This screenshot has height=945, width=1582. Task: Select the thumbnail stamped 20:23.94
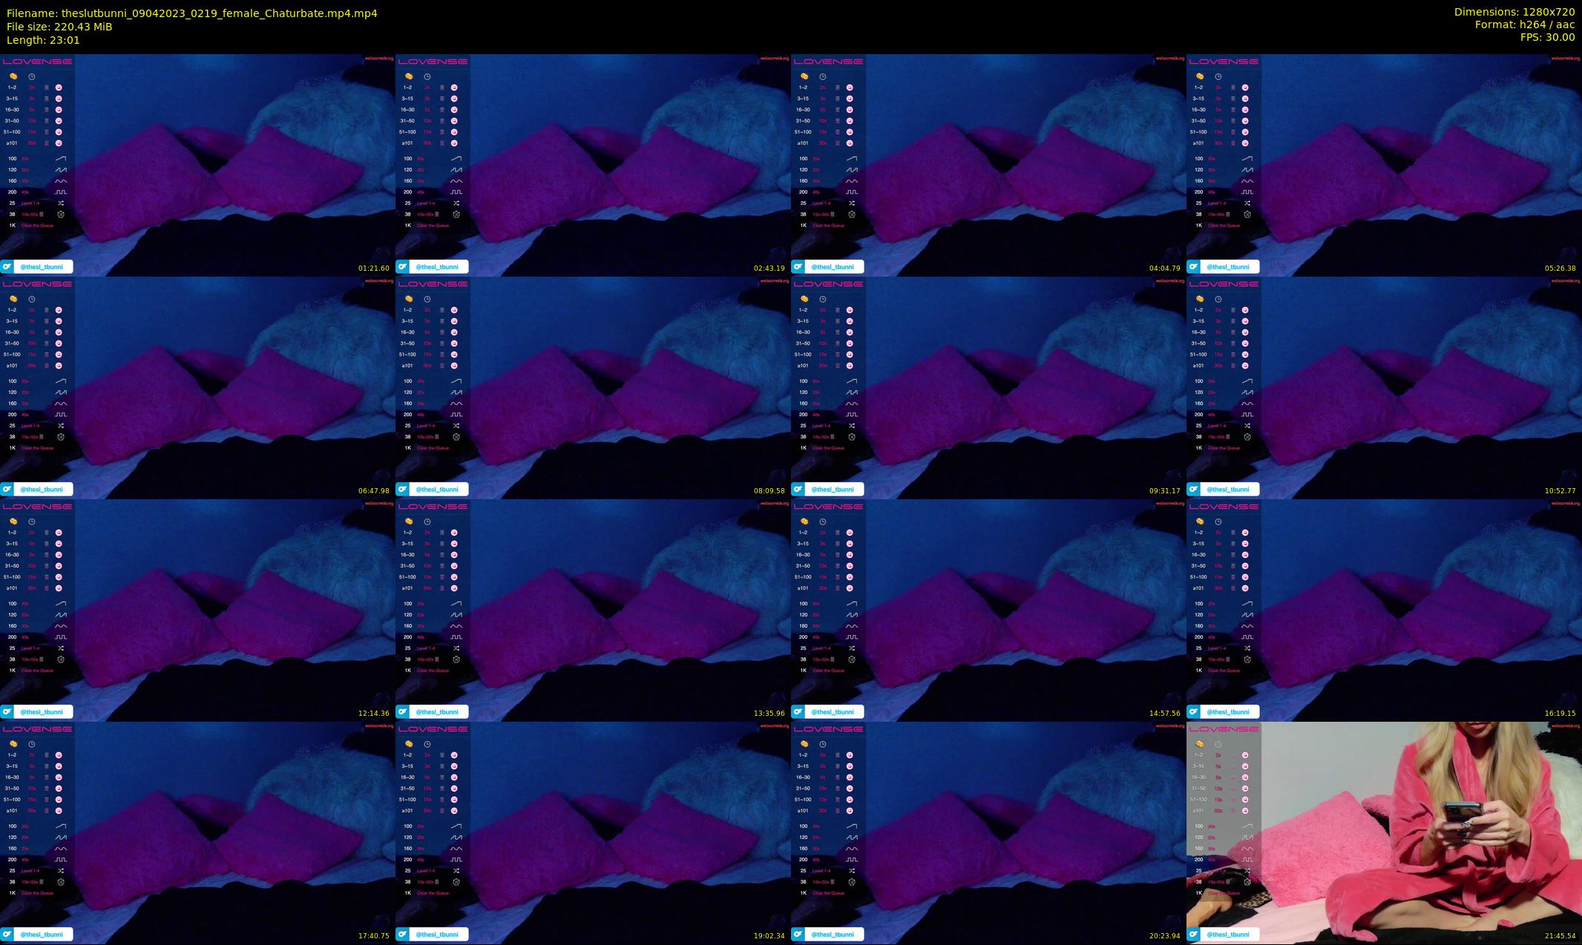[x=988, y=832]
